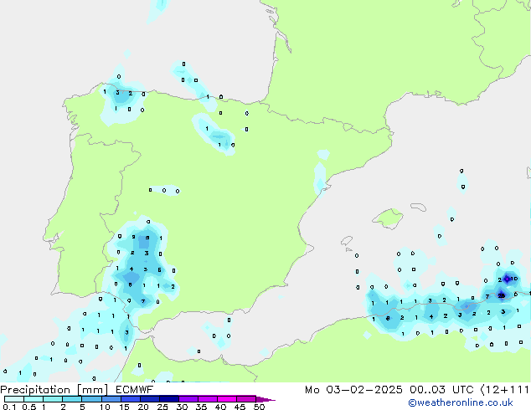The image size is (531, 410).
Task: Click the thin rain streak on Spain's northeast coast
Action: pyautogui.click(x=319, y=177)
